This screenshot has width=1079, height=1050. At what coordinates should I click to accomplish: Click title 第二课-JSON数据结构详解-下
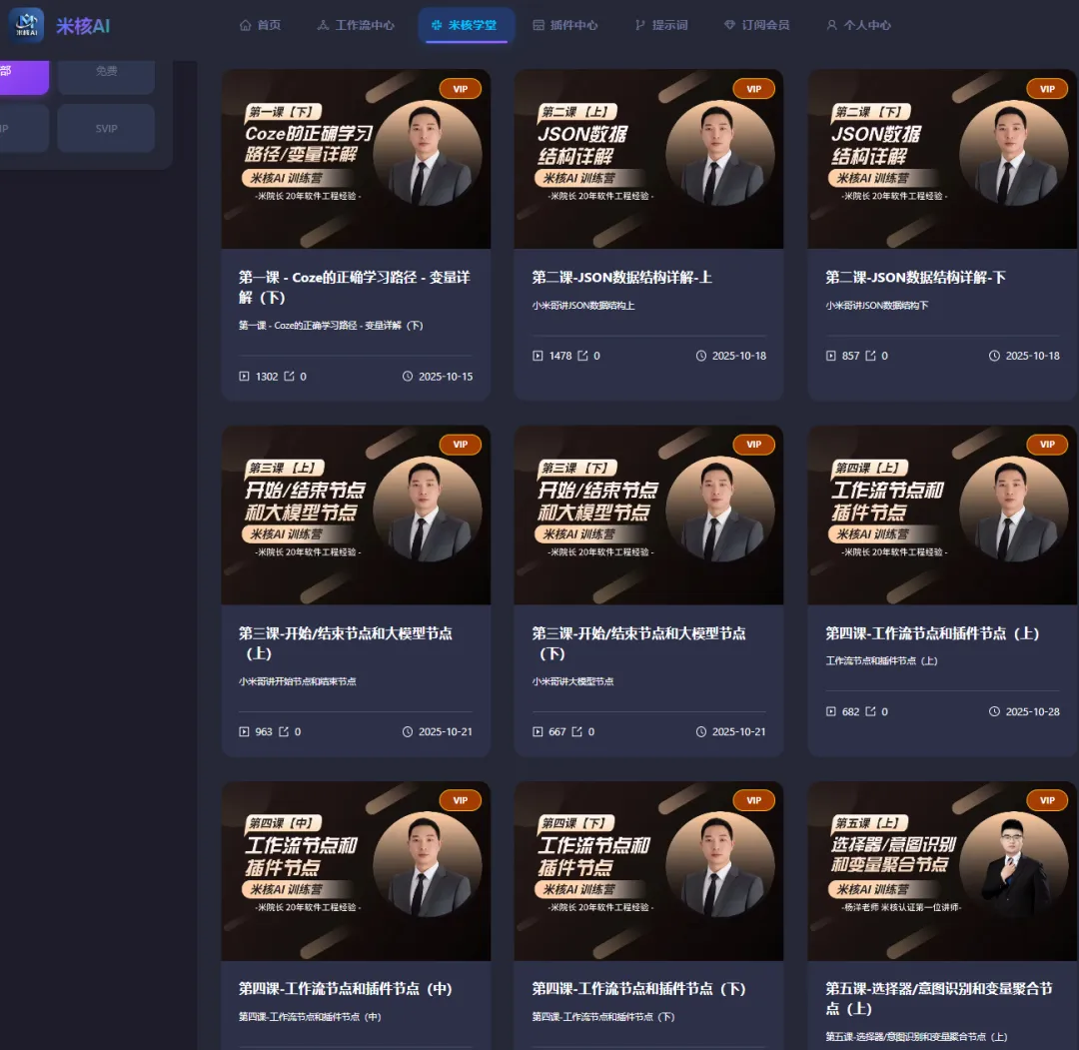coord(915,278)
